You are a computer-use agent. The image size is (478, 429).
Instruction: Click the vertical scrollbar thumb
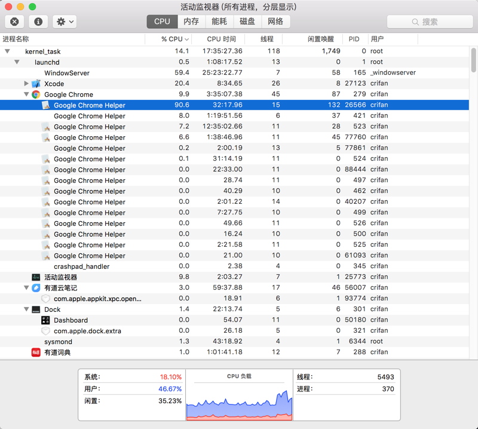(x=473, y=60)
